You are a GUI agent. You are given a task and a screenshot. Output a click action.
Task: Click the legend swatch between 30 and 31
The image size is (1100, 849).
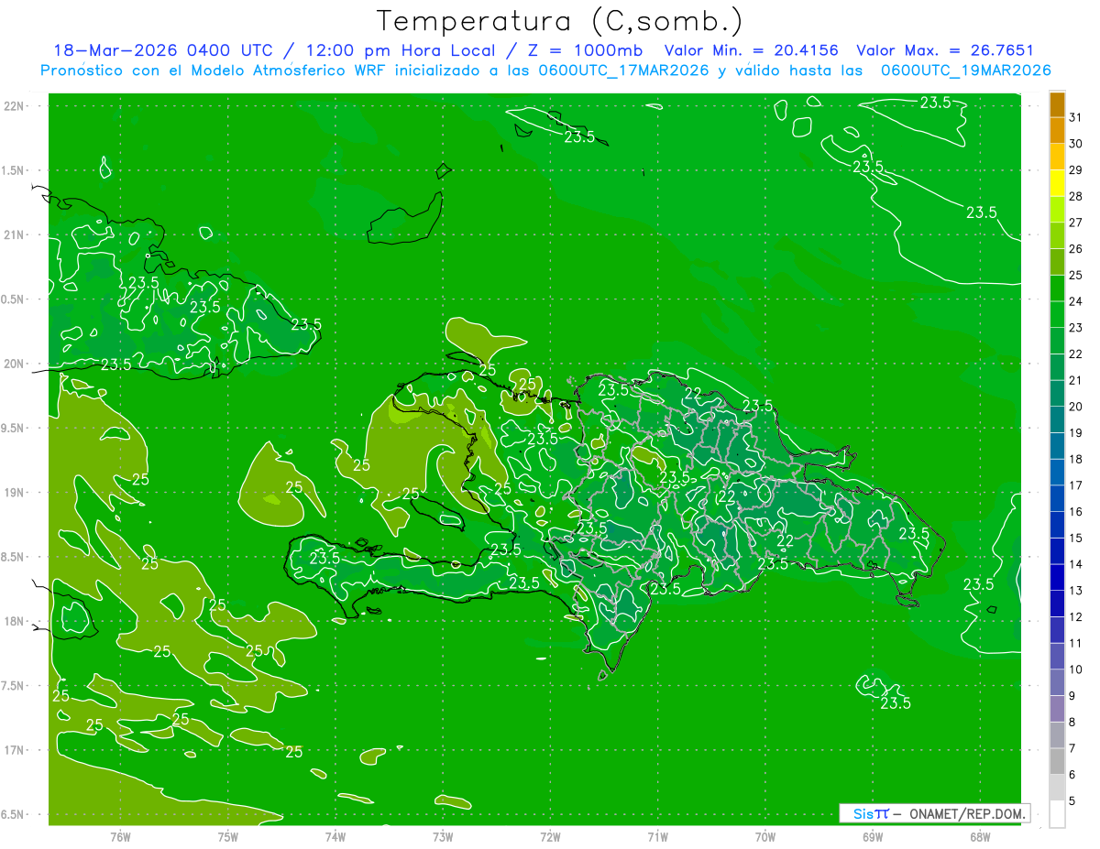point(1057,130)
